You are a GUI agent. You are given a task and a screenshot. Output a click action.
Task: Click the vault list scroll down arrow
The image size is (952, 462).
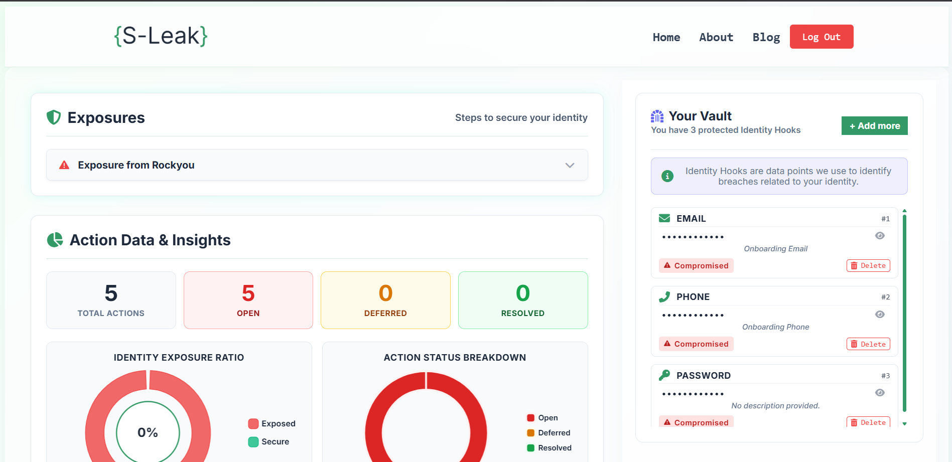click(x=904, y=424)
